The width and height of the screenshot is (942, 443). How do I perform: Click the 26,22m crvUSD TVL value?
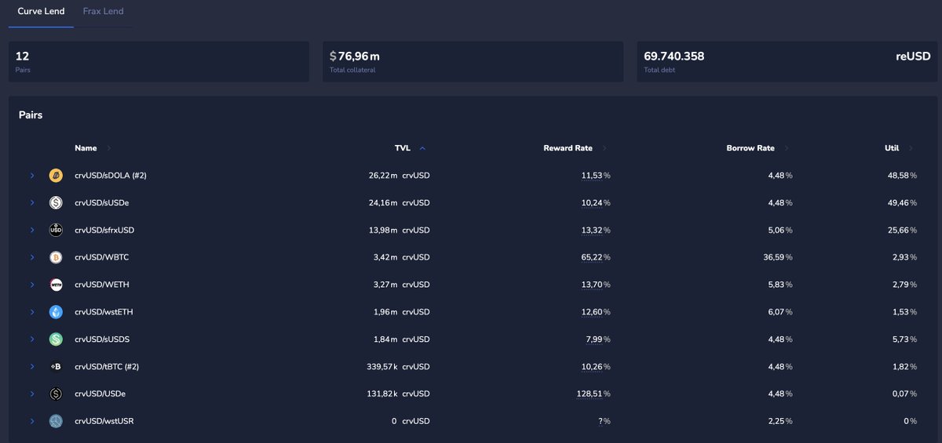click(x=399, y=176)
